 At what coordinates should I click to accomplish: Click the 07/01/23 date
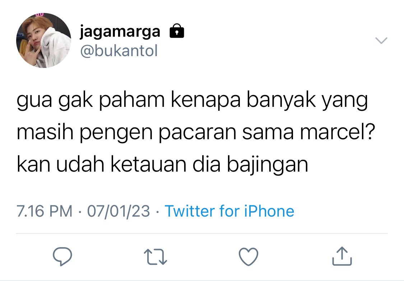119,211
